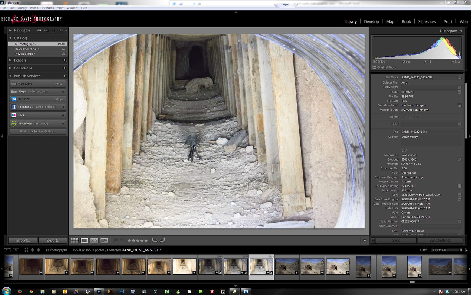Open the Photo menu
This screenshot has height=295, width=471.
34,8
